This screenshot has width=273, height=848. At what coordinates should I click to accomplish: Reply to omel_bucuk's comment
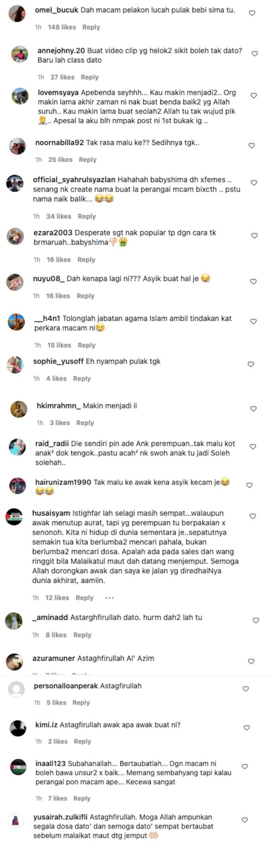tap(91, 27)
